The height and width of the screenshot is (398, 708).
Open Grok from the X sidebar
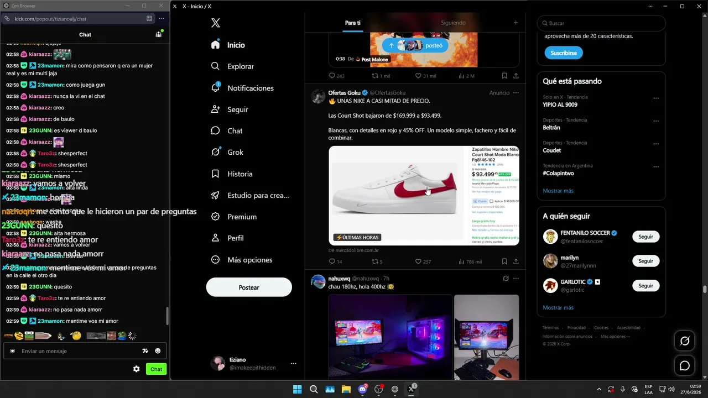[x=227, y=152]
